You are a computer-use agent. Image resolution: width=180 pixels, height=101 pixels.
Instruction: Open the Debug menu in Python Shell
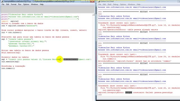[x=116, y=4]
